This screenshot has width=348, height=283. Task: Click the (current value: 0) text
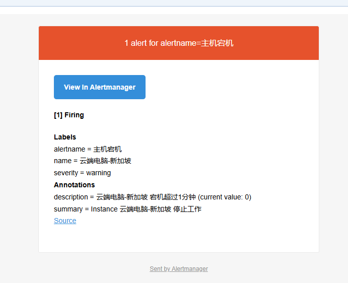point(225,197)
